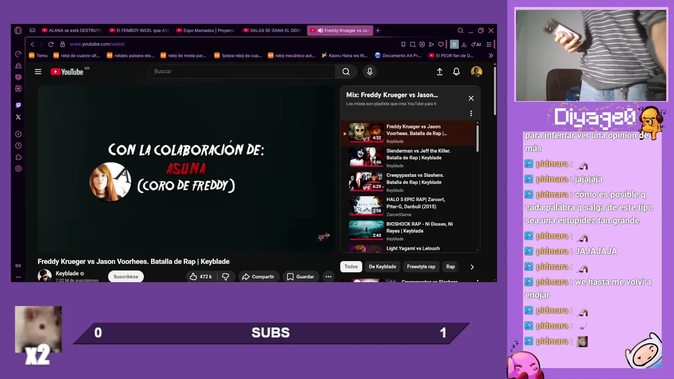The height and width of the screenshot is (379, 674).
Task: Show more bookmarks with double chevron
Action: pos(491,55)
